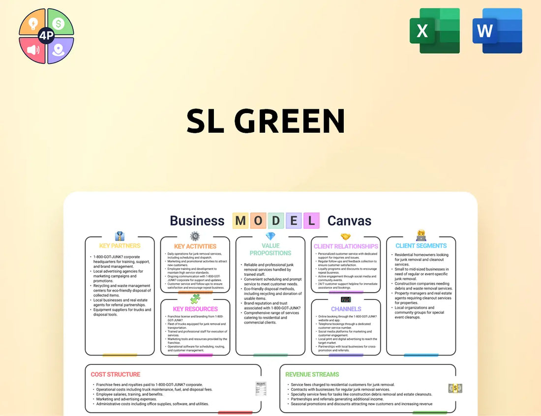This screenshot has width=541, height=416.
Task: Click the KEY RESOURCES heading
Action: [x=195, y=309]
